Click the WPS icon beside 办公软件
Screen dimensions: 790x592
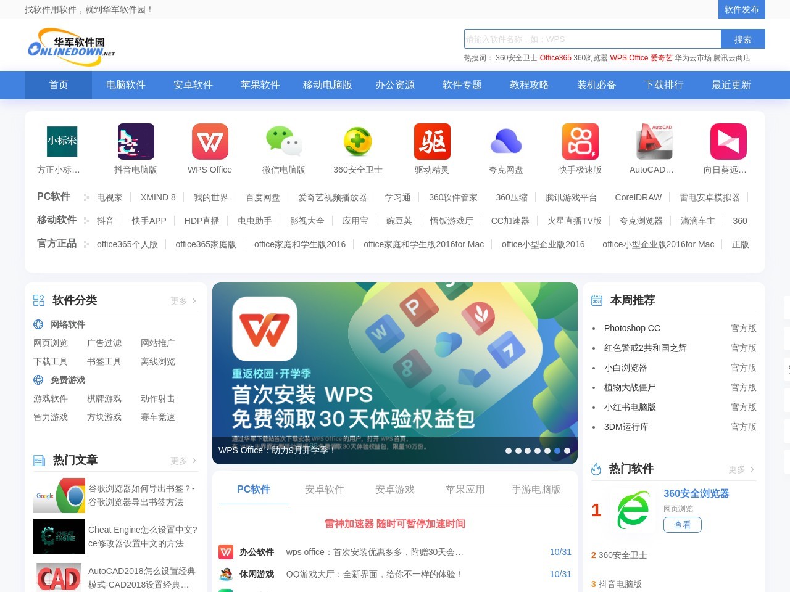(x=227, y=552)
